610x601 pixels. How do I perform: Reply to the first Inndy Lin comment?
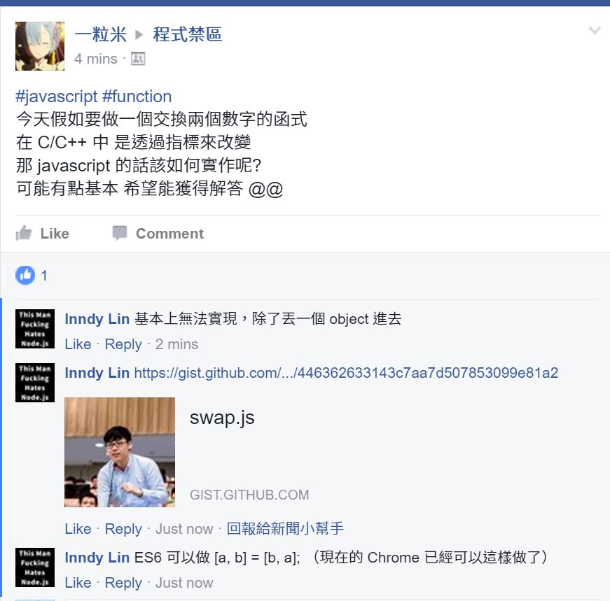pos(123,344)
